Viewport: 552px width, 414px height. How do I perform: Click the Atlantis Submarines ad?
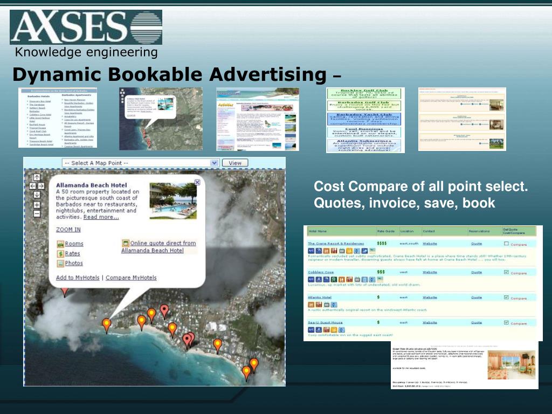click(364, 146)
